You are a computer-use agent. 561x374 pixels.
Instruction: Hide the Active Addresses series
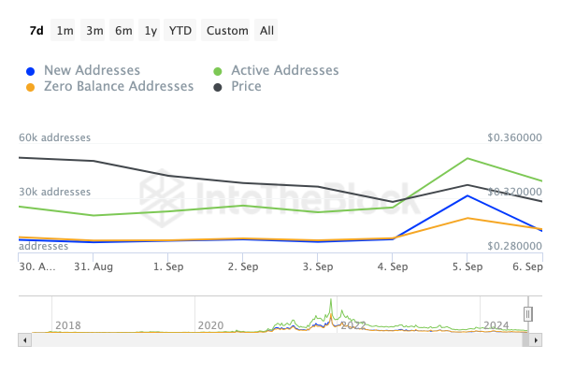tap(284, 70)
